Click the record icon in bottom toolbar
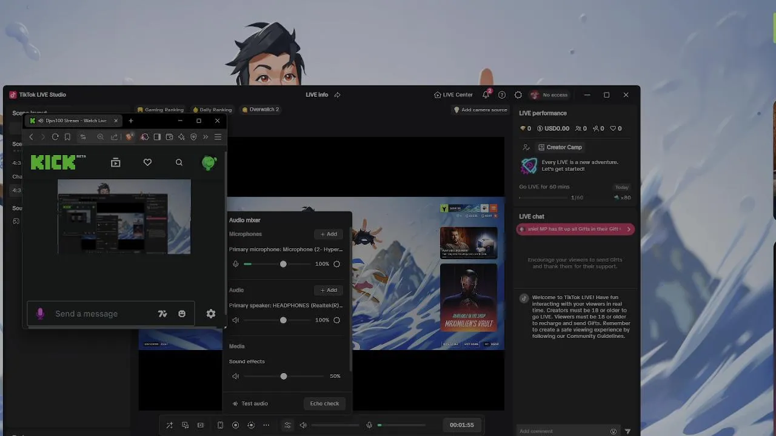 tap(236, 425)
